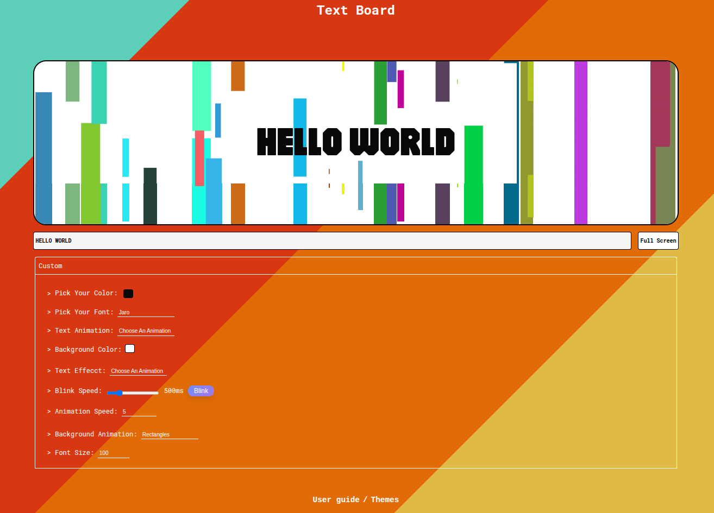Click the Full Screen button
714x513 pixels.
[x=658, y=240]
